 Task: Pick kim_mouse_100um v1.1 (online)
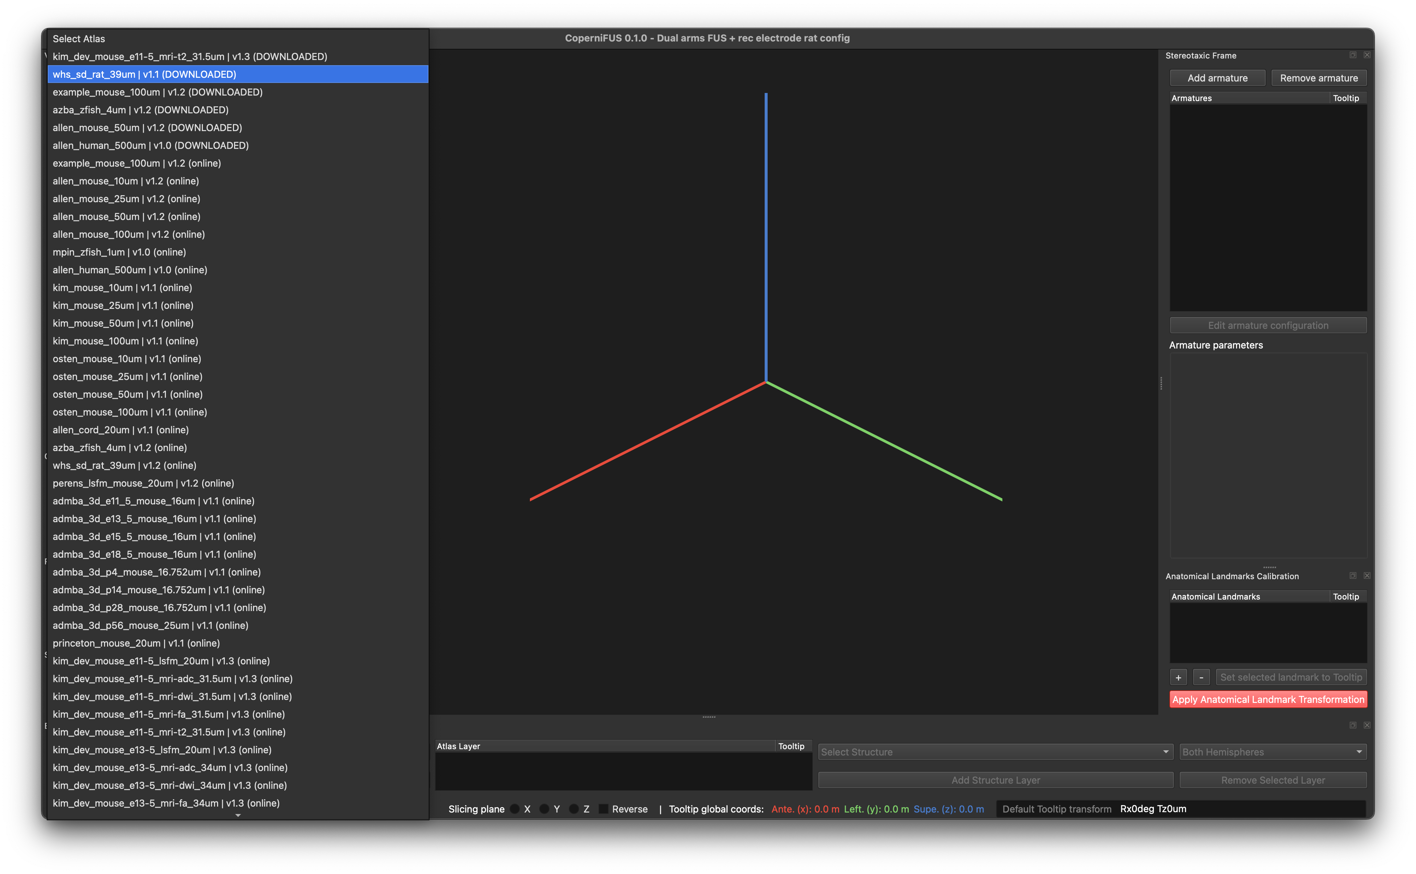pyautogui.click(x=237, y=341)
